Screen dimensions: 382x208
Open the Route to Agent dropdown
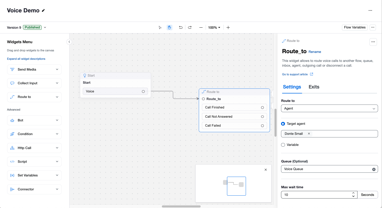pos(329,108)
